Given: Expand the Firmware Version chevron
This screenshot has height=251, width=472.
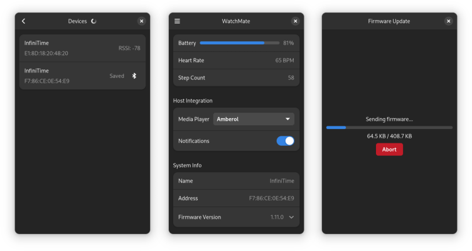Looking at the screenshot, I should tap(291, 217).
